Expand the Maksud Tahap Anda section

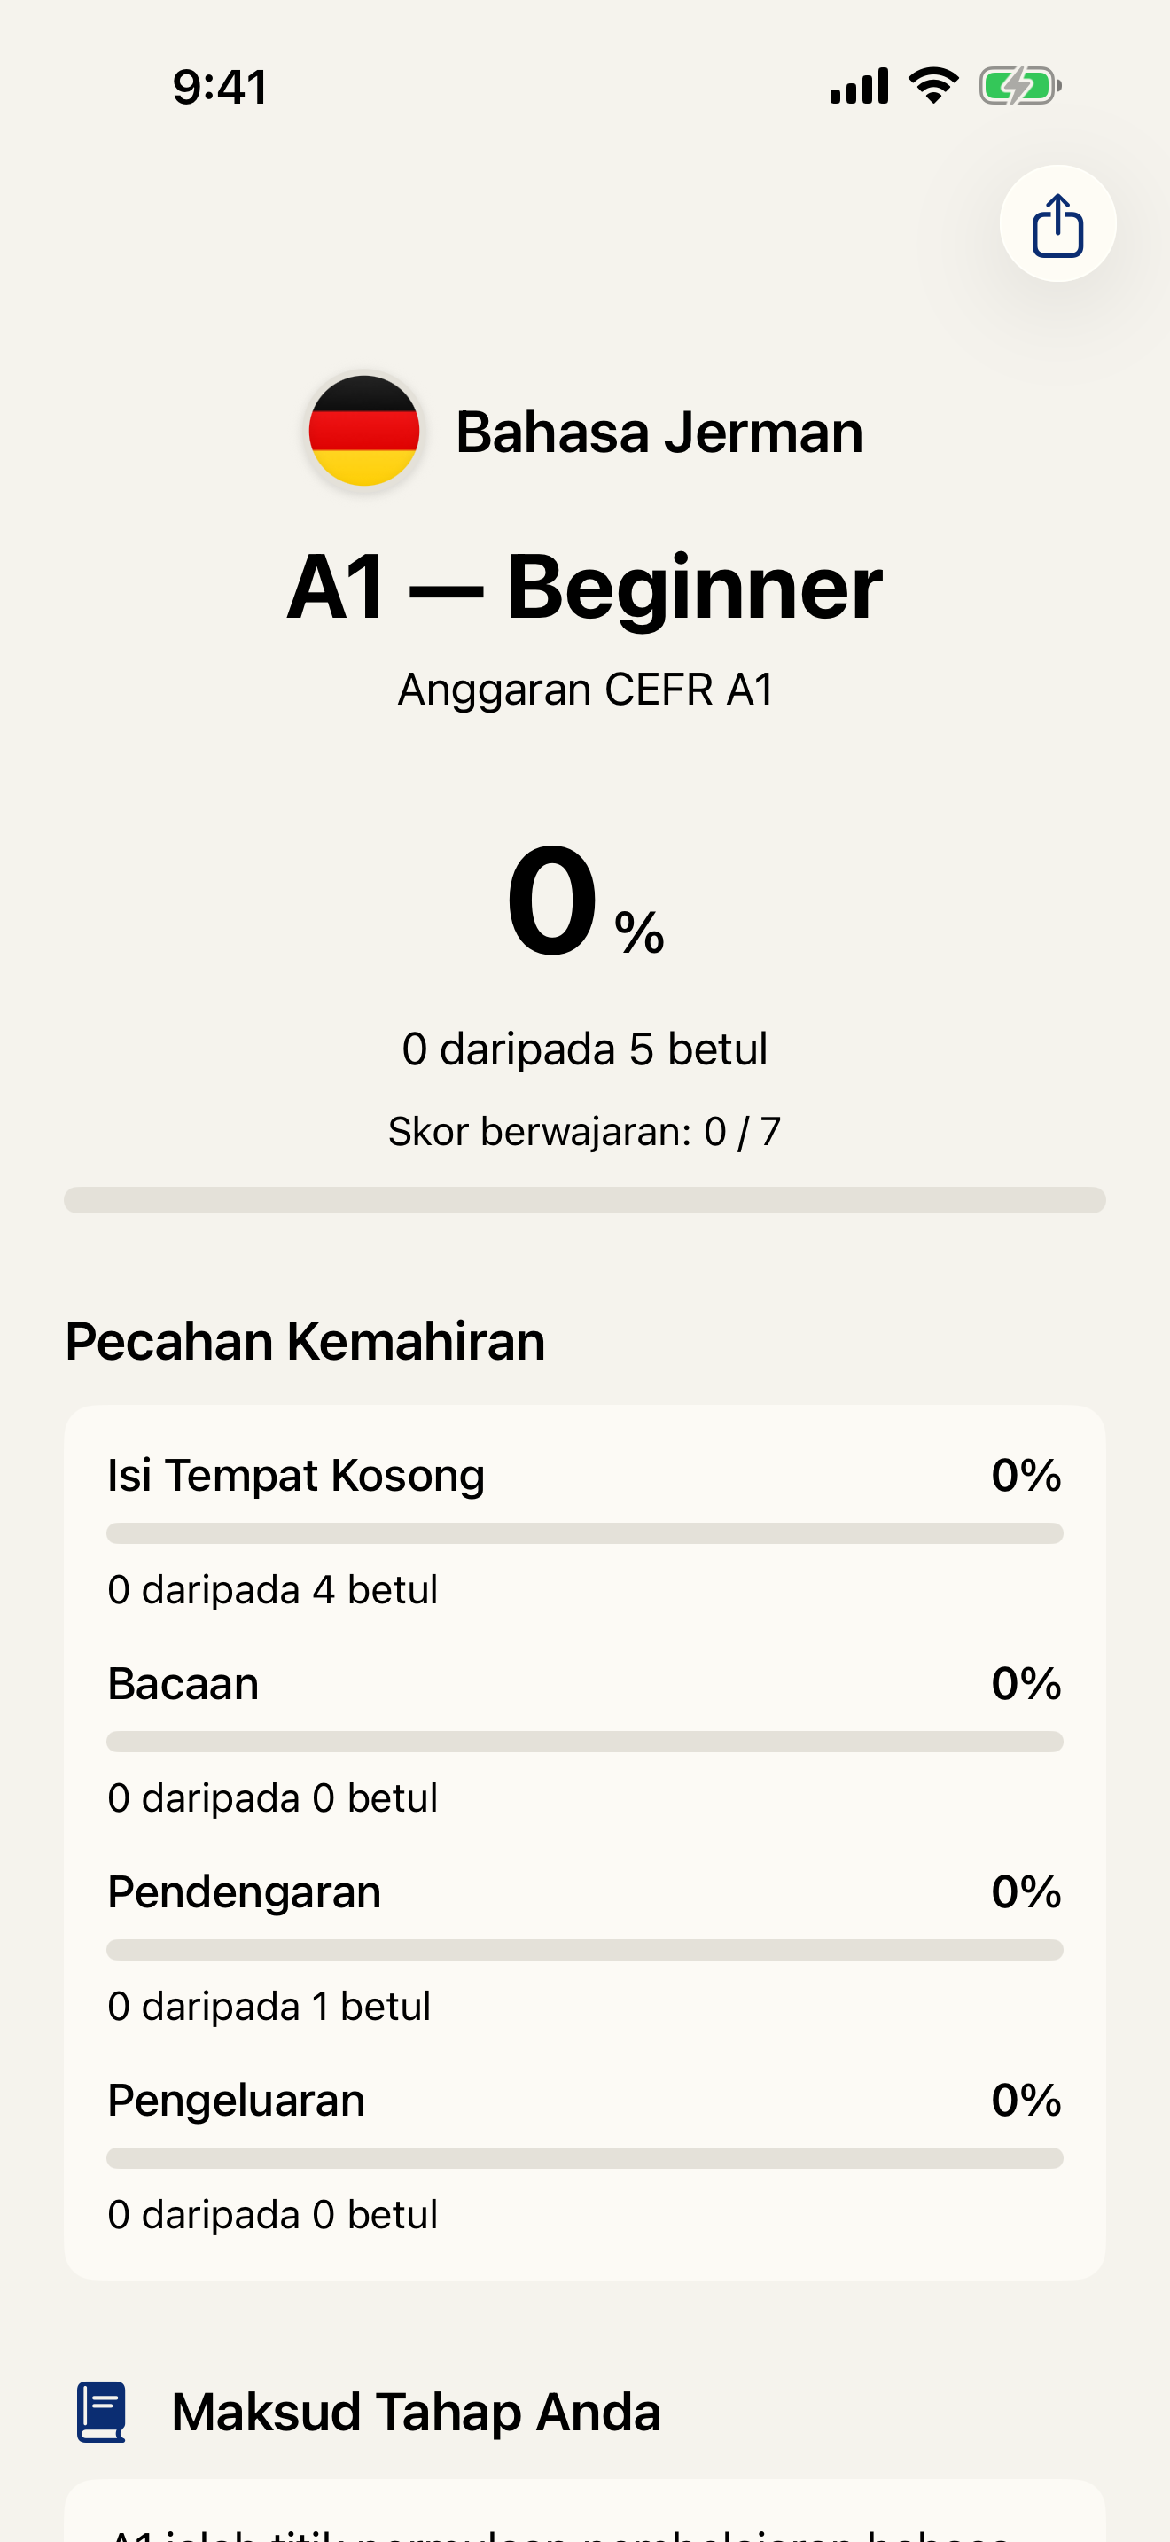click(417, 2411)
